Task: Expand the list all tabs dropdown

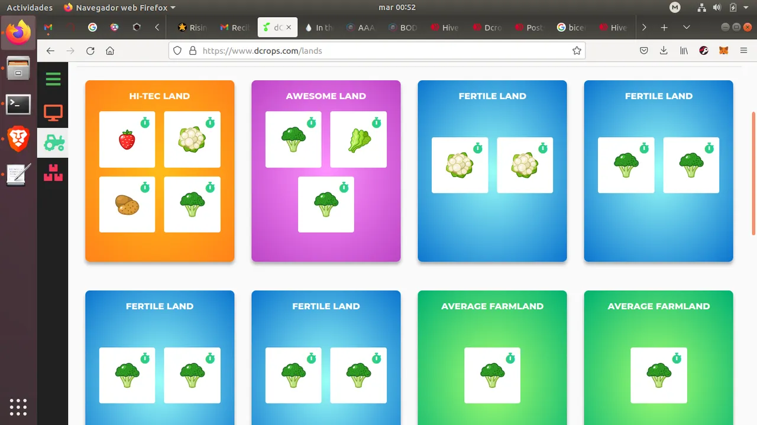Action: coord(687,27)
